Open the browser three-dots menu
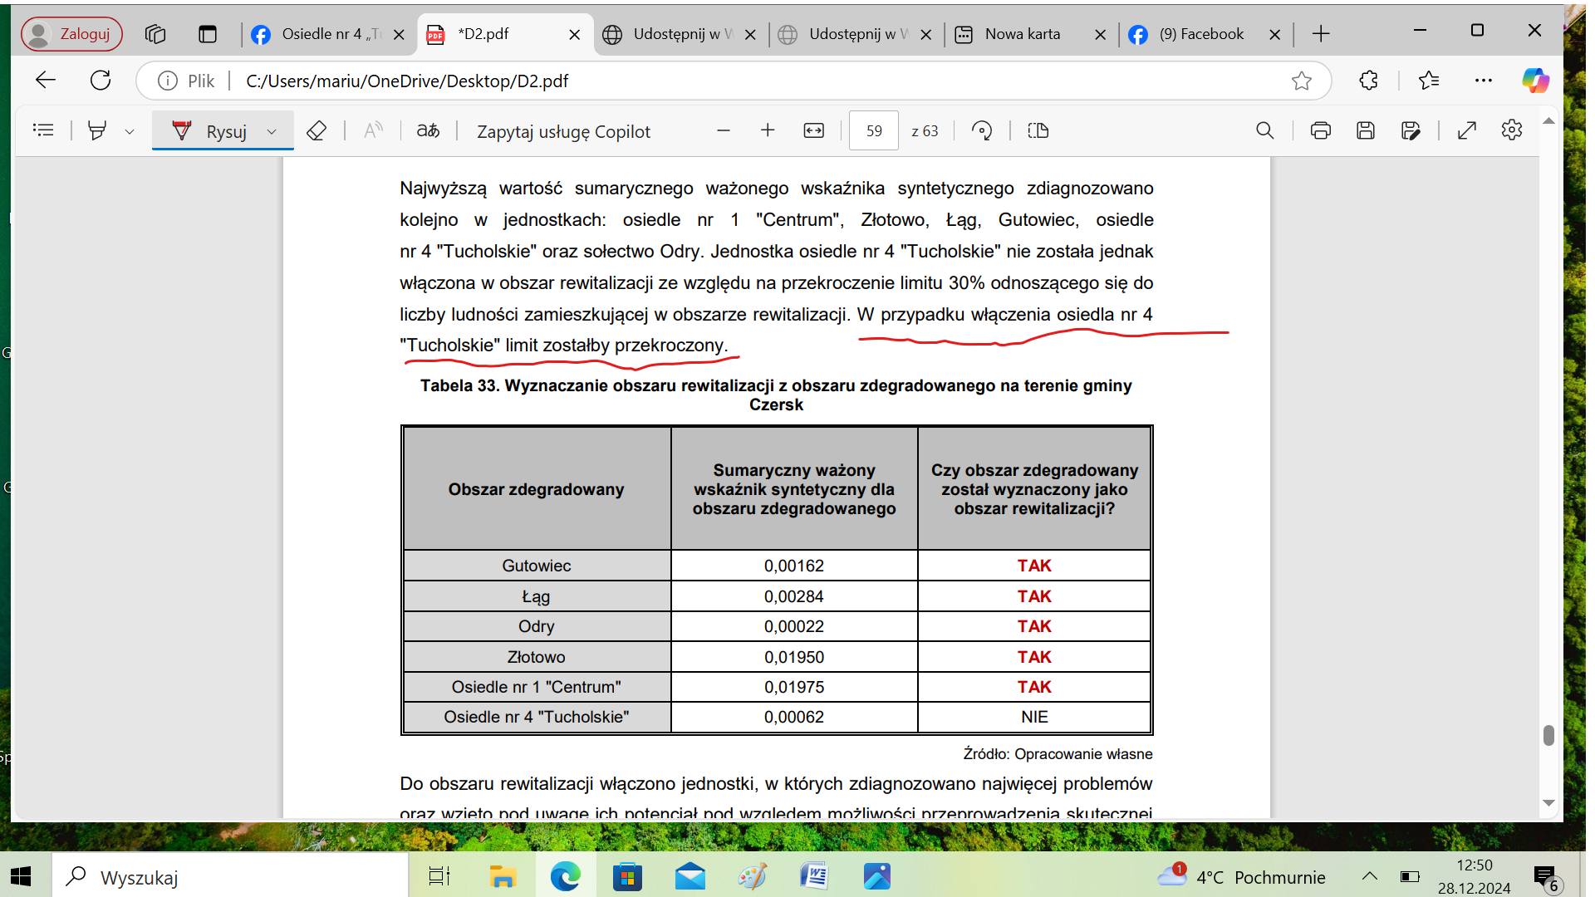Viewport: 1595px width, 897px height. (1484, 81)
